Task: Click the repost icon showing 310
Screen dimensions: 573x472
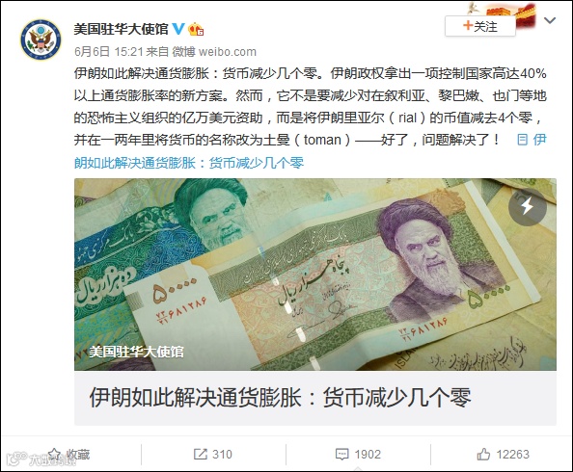Action: click(200, 454)
